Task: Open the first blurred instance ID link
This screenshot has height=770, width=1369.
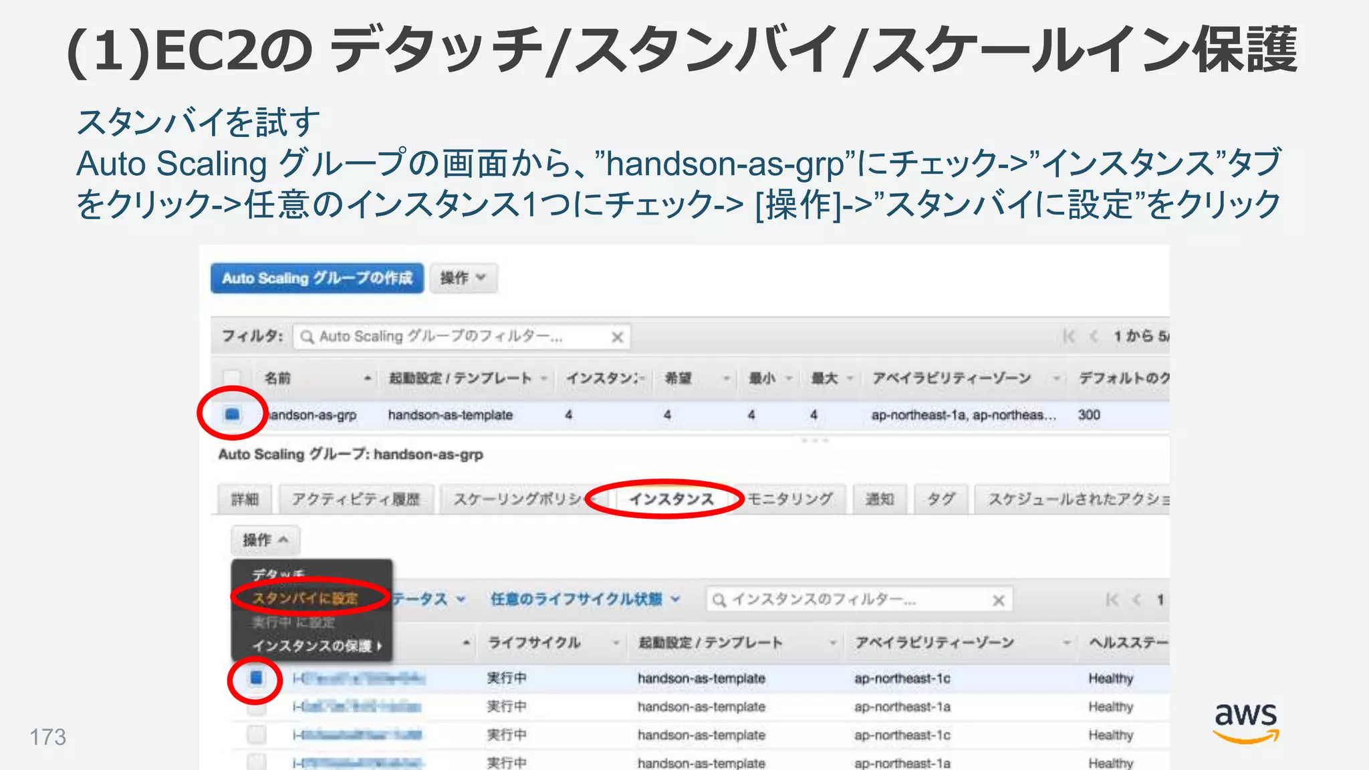Action: [358, 678]
